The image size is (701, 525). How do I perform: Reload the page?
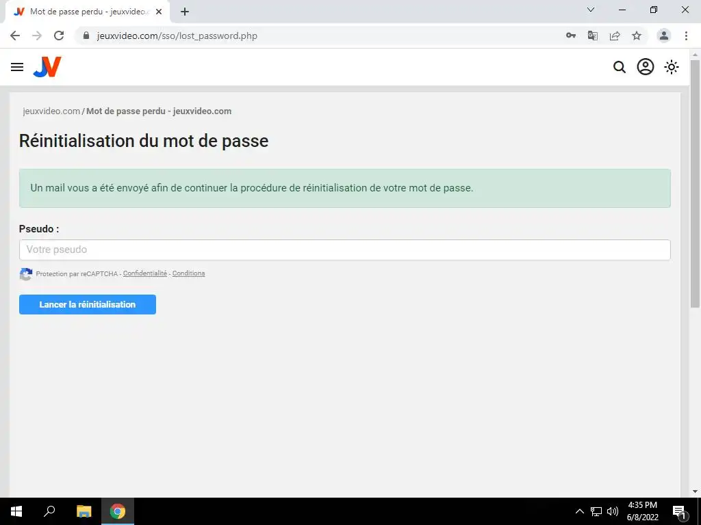click(x=59, y=36)
